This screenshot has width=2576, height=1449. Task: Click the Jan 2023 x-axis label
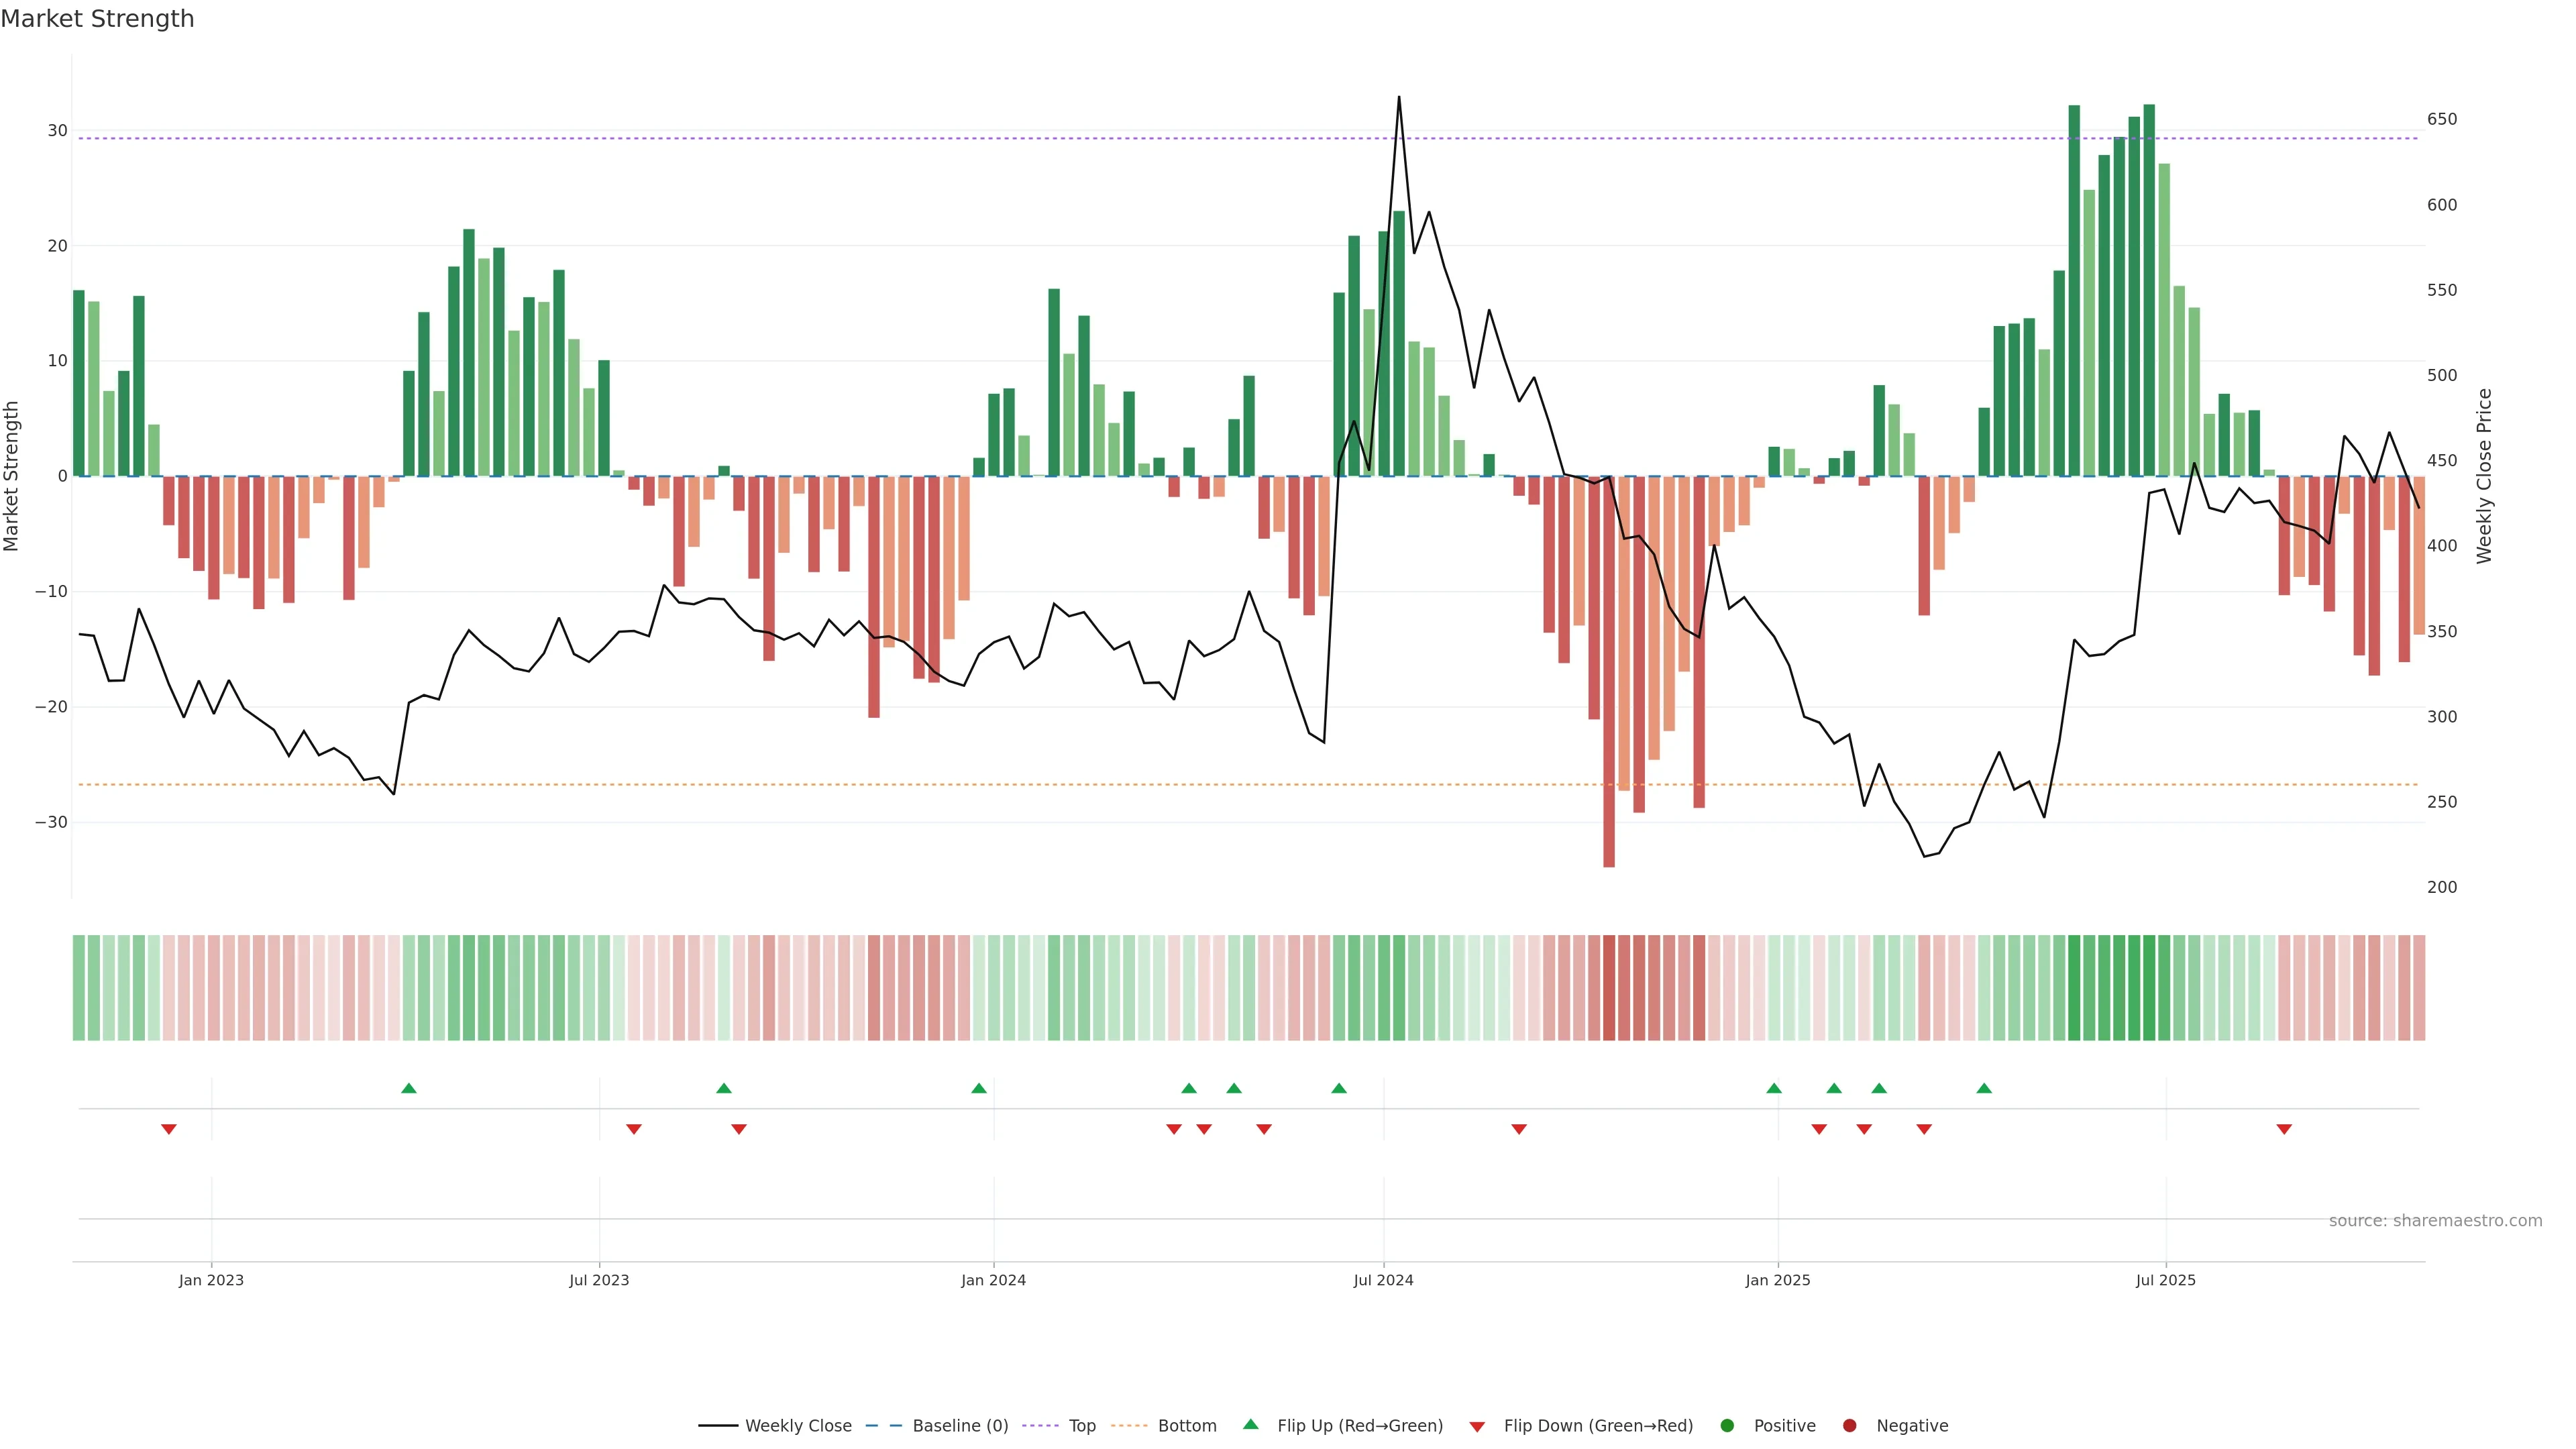coord(211,1280)
